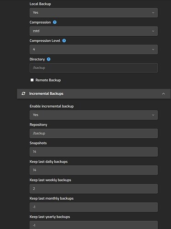Click the Snapshots input field
This screenshot has height=229, width=171.
pyautogui.click(x=93, y=152)
